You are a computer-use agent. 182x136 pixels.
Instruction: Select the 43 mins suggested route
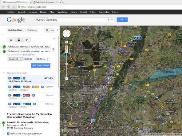[x=31, y=80]
